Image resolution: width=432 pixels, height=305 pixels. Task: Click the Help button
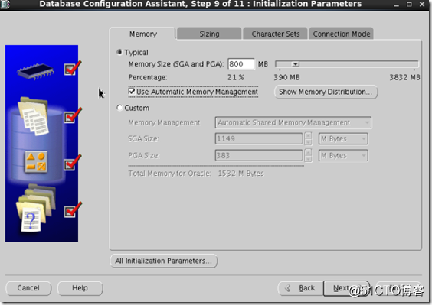pyautogui.click(x=80, y=288)
